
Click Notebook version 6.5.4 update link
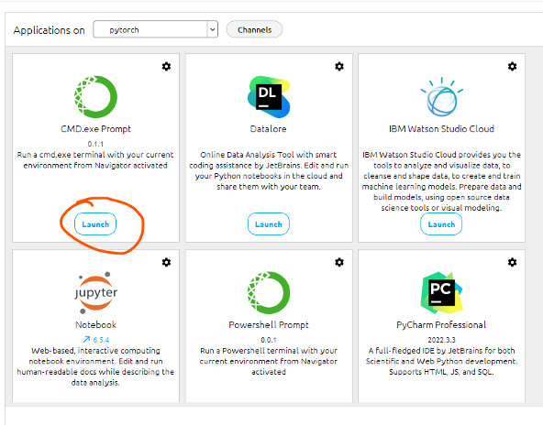[x=96, y=340]
